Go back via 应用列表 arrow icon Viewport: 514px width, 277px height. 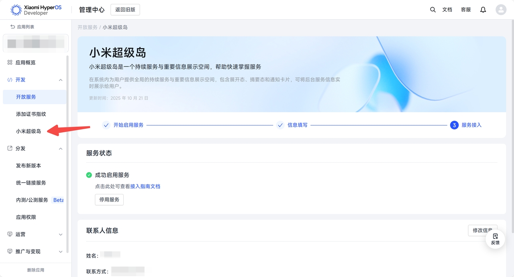point(12,27)
